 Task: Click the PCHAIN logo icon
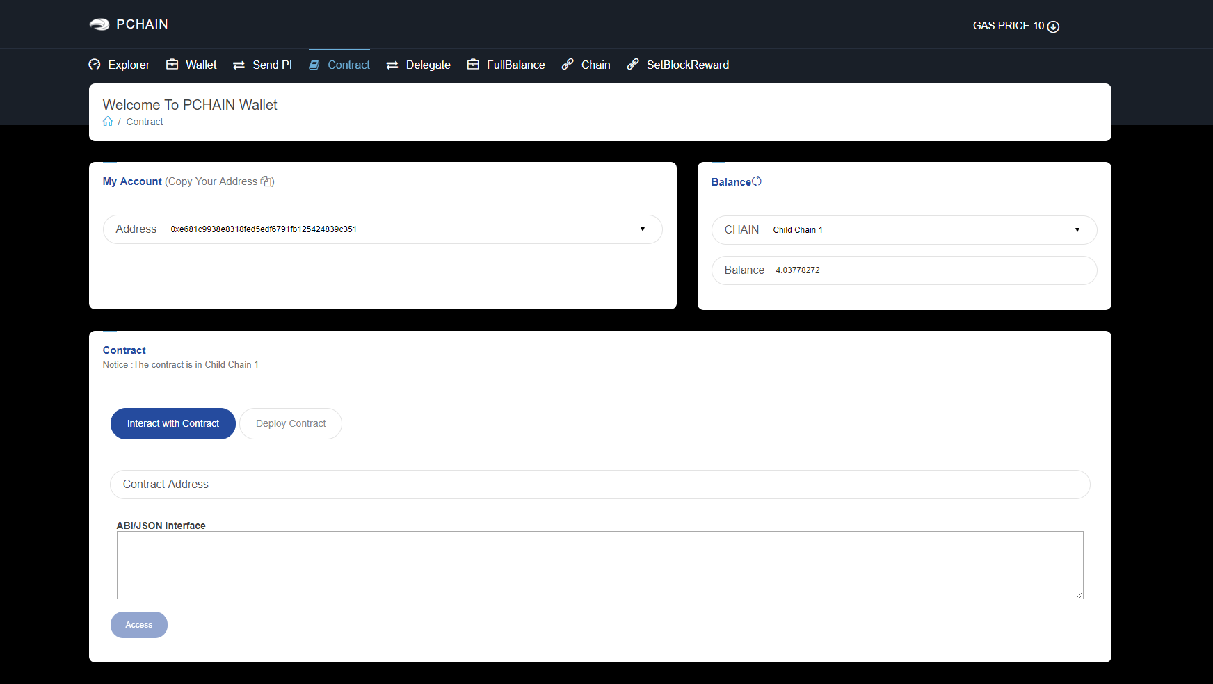99,24
